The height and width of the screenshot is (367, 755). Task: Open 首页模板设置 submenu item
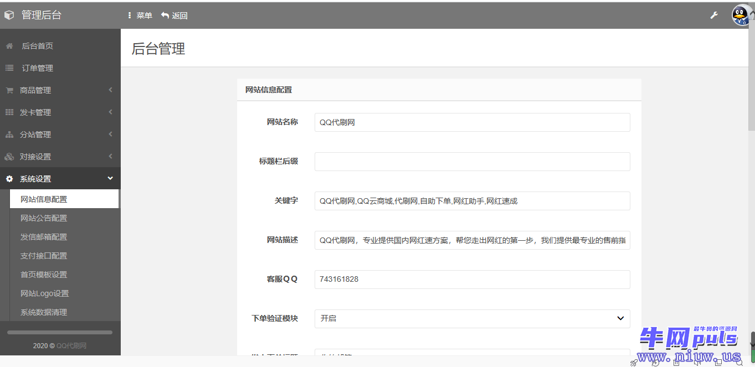pos(64,275)
